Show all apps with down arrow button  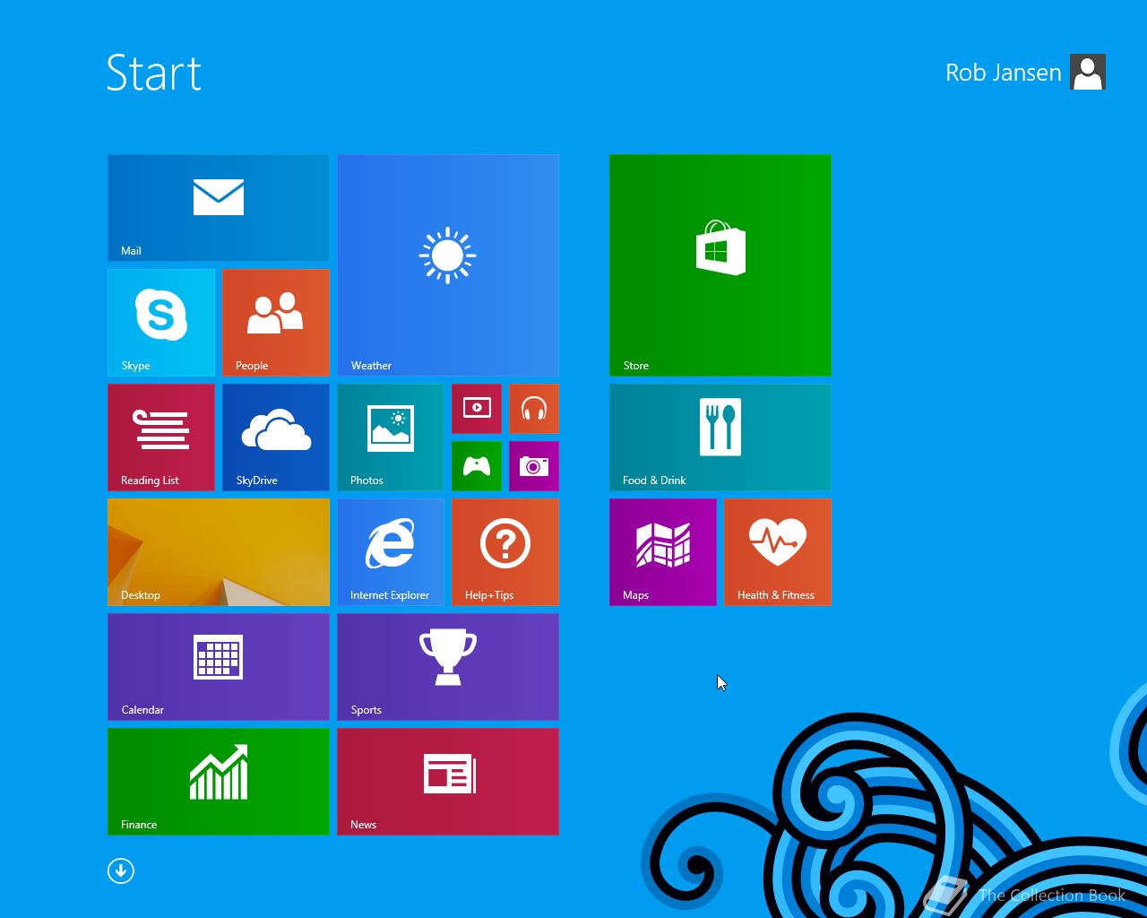click(121, 870)
